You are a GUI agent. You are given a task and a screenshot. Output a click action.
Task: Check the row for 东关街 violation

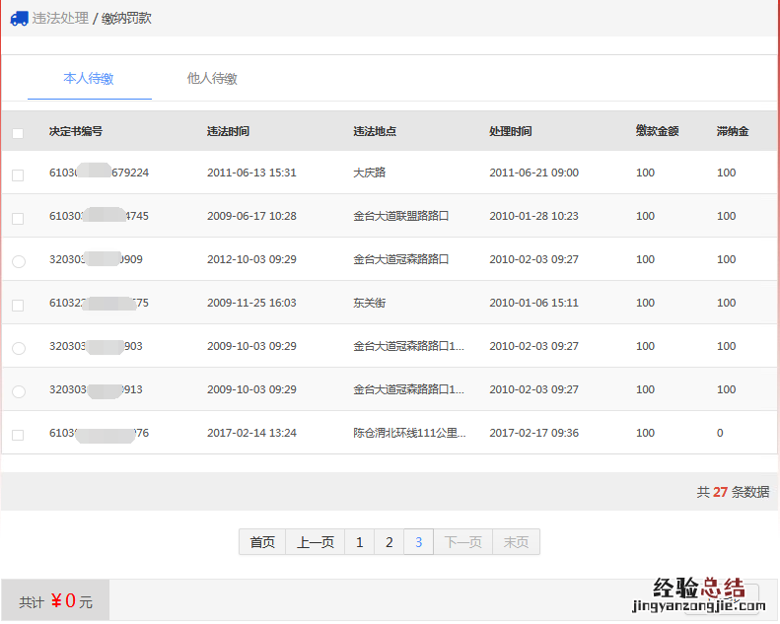pyautogui.click(x=18, y=305)
